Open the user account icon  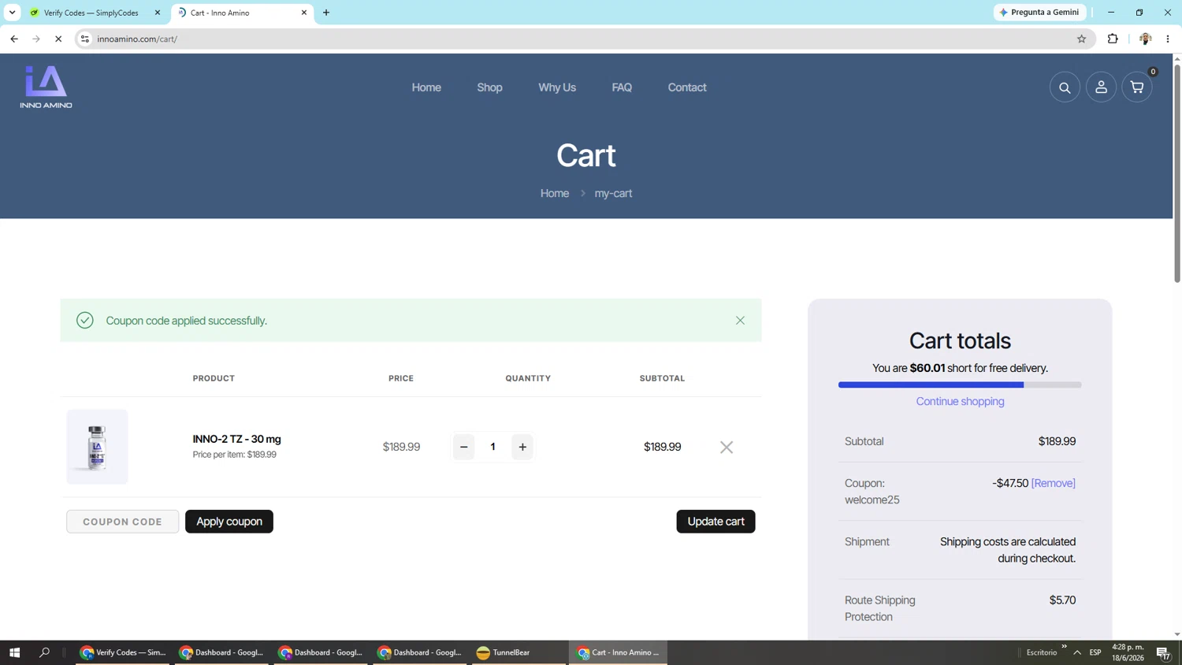(x=1101, y=87)
